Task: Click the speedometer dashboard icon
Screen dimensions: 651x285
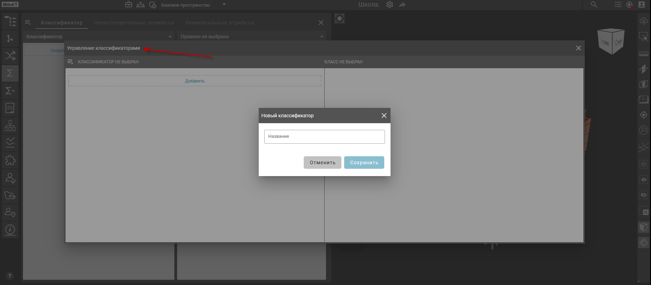Action: coord(10,230)
